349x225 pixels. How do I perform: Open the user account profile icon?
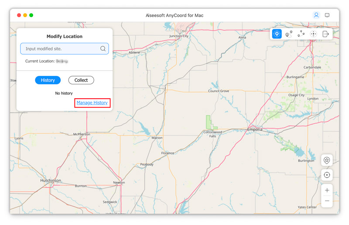point(316,15)
